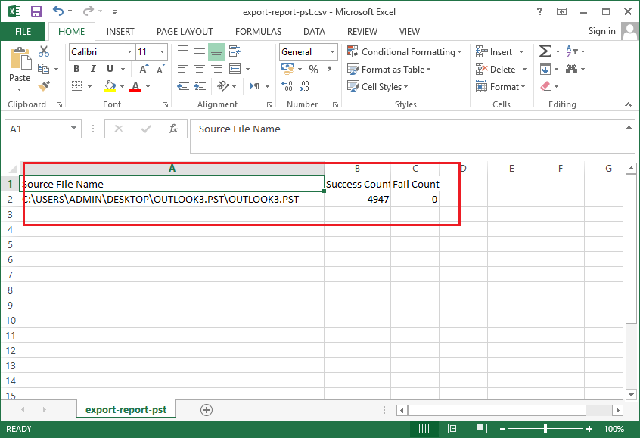640x438 pixels.
Task: Select the Format Painter brush
Action: coord(44,86)
